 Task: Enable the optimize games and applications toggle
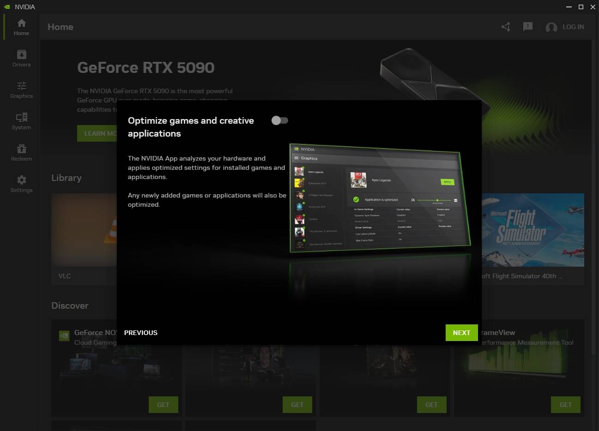tap(279, 120)
